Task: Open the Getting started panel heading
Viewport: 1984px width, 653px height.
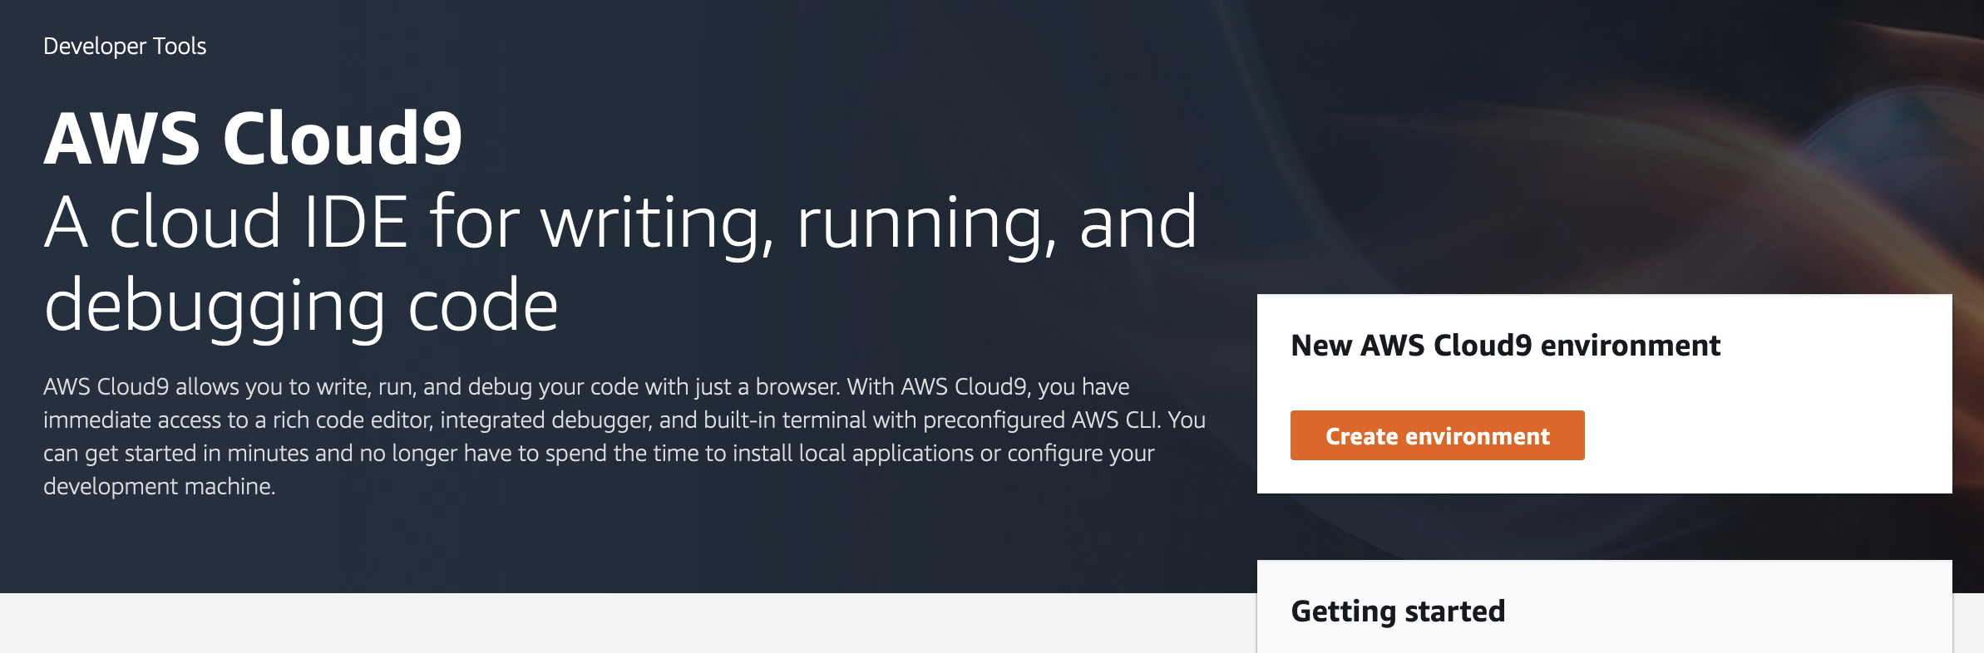Action: 1398,611
